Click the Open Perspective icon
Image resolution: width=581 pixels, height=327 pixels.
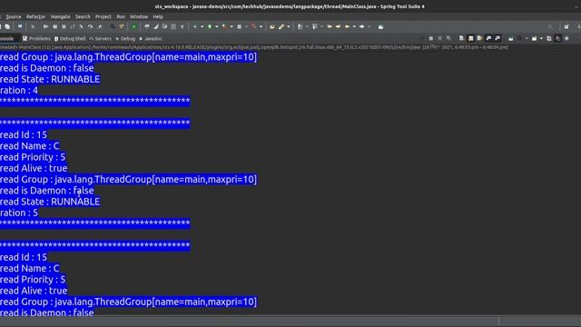tap(566, 26)
